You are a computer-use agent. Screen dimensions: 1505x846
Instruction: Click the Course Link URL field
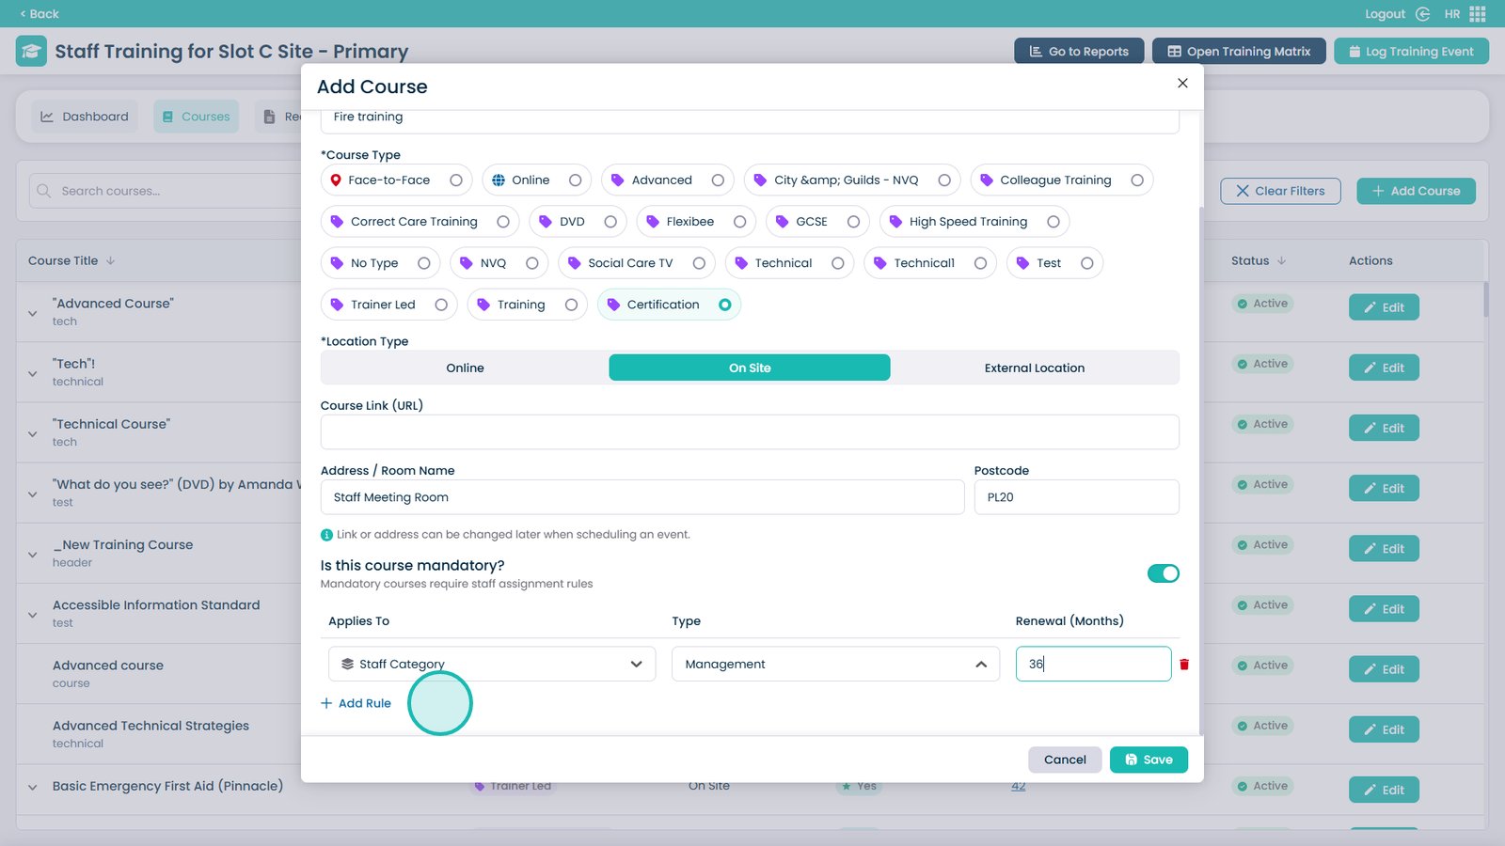click(x=750, y=432)
